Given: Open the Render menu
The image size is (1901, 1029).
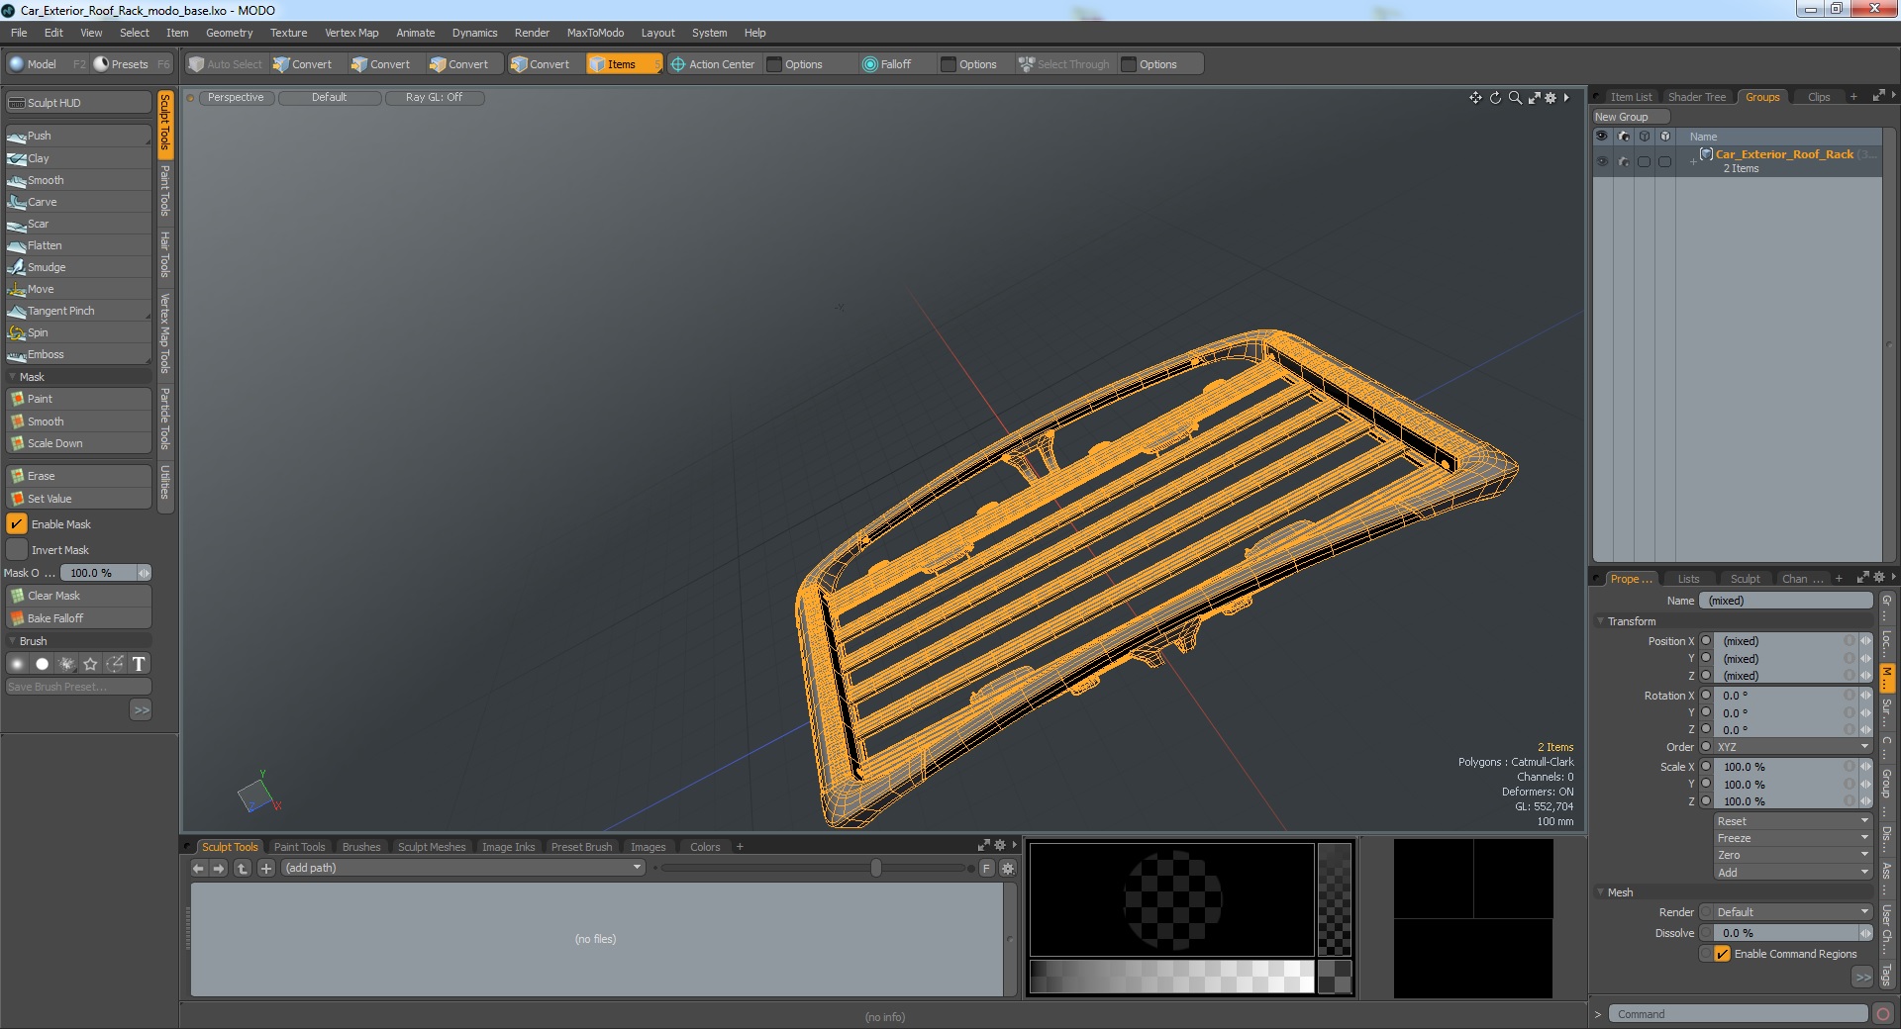Looking at the screenshot, I should click(x=532, y=33).
